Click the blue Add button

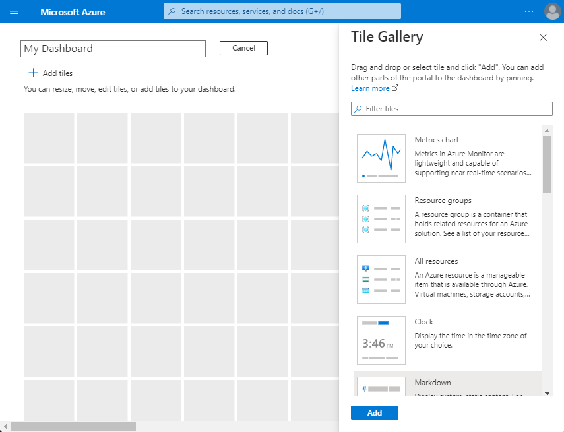375,413
